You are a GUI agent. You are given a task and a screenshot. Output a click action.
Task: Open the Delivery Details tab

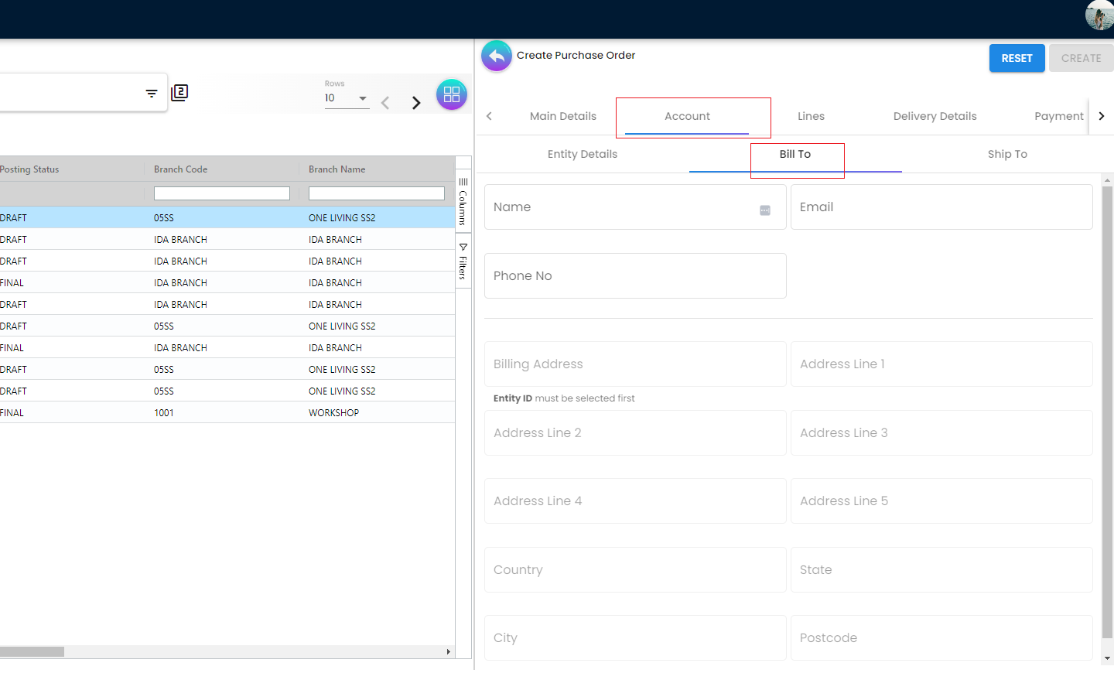pos(935,116)
